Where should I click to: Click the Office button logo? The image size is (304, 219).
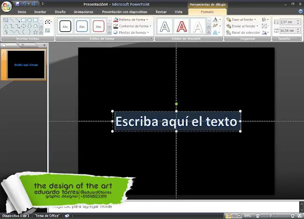point(7,6)
